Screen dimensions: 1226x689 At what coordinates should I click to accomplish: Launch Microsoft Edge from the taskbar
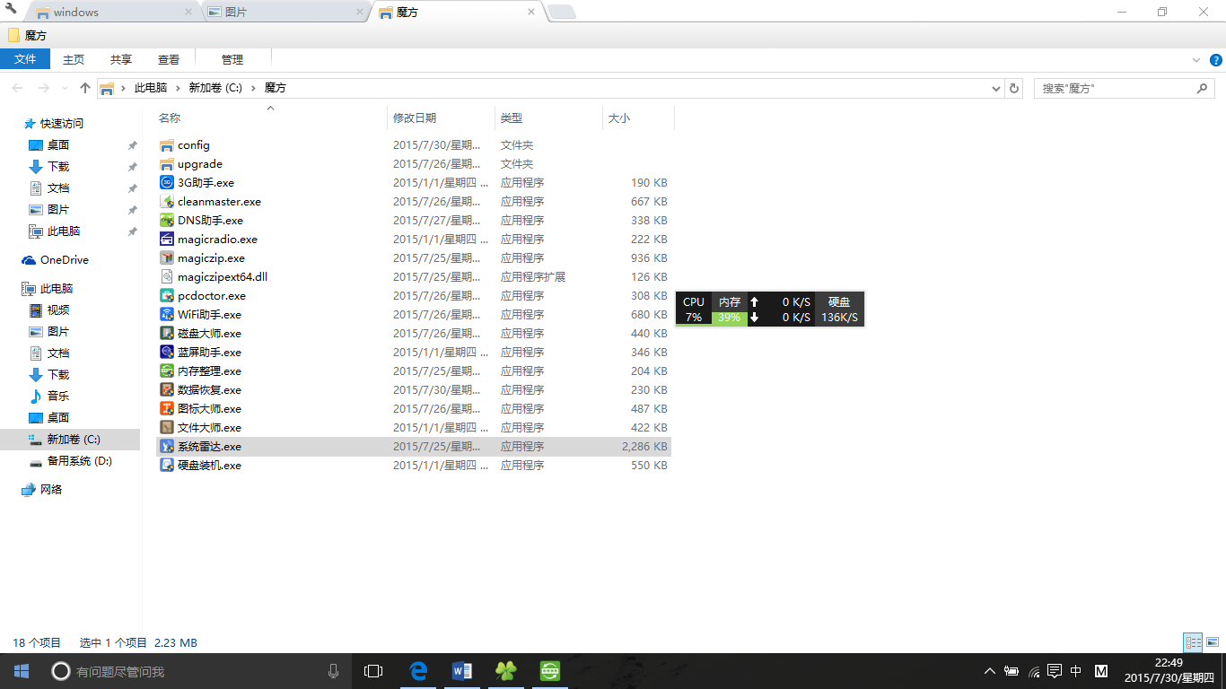coord(418,671)
